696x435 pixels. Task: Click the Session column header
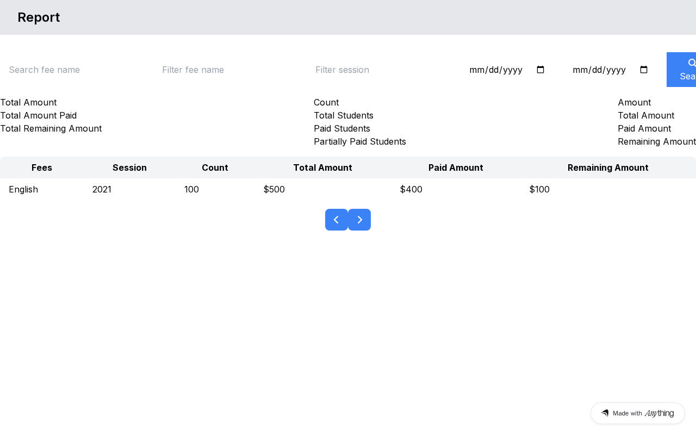[129, 167]
